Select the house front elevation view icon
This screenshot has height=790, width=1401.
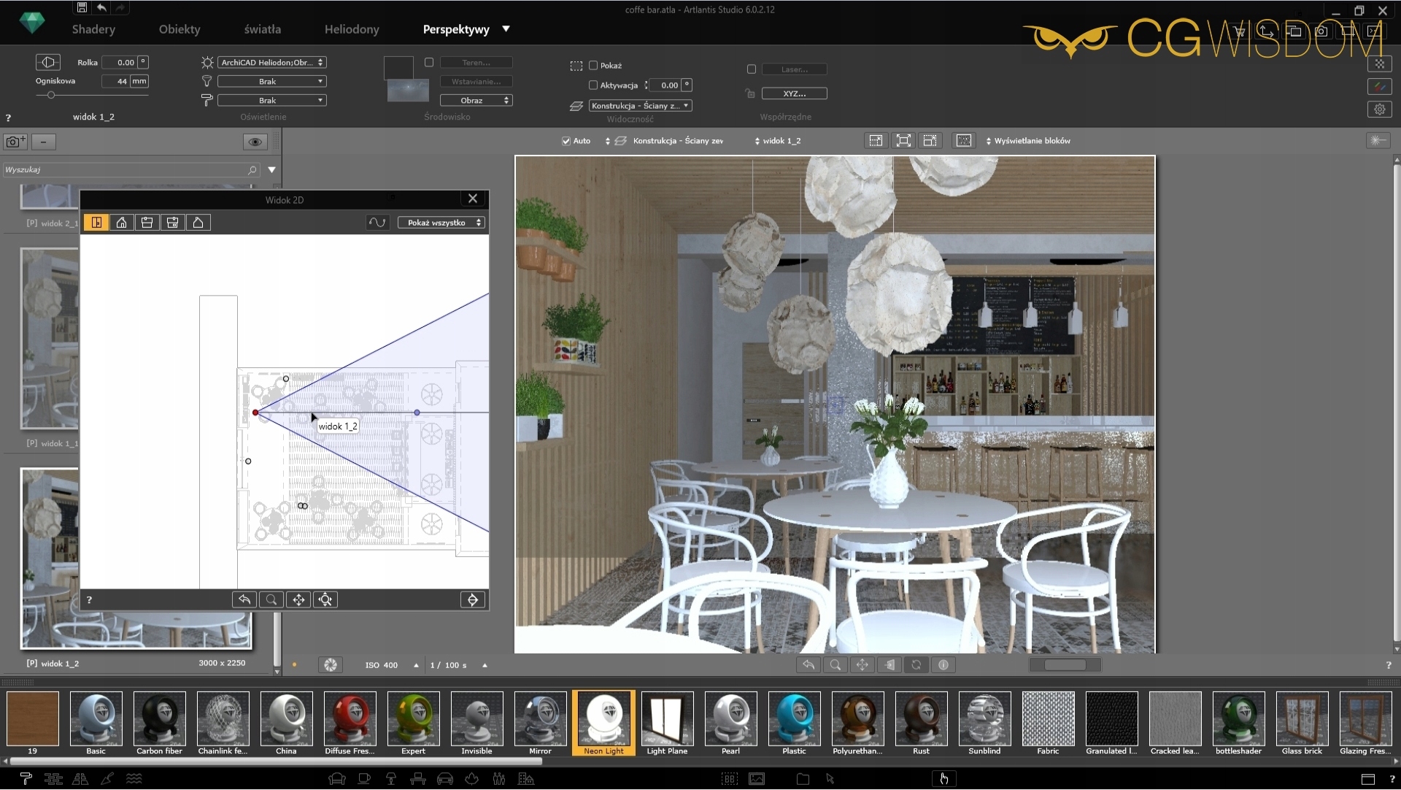(x=122, y=223)
